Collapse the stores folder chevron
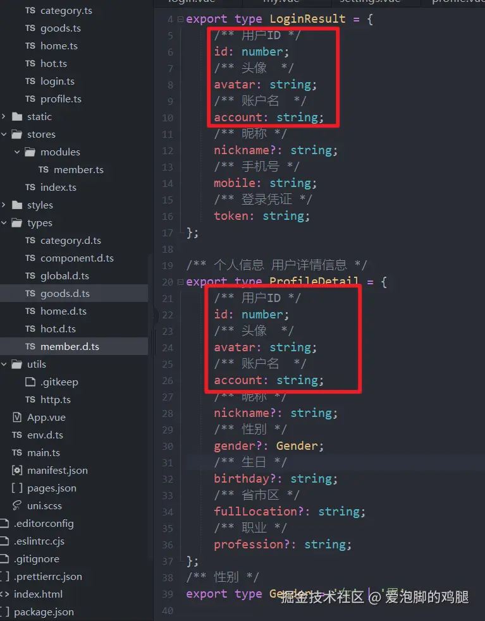Viewport: 485px width, 621px height. (4, 135)
